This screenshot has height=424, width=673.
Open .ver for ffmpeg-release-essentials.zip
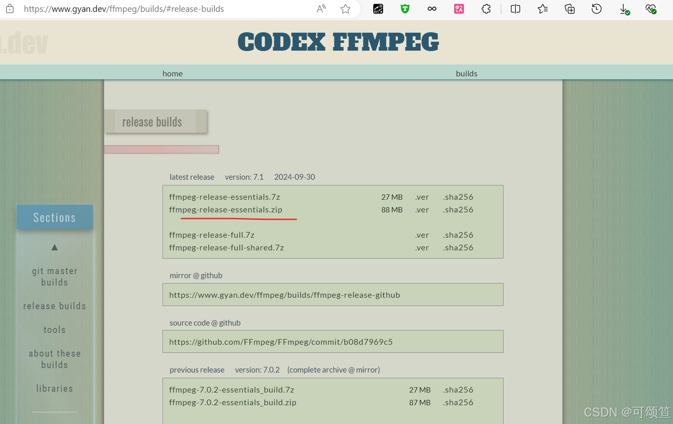422,210
